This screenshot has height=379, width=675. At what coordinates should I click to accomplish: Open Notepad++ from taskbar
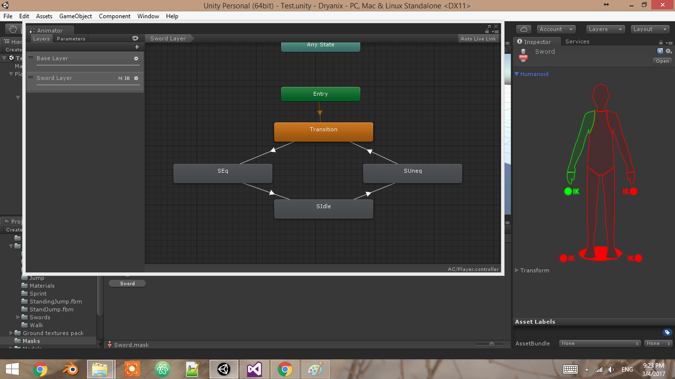click(x=193, y=369)
